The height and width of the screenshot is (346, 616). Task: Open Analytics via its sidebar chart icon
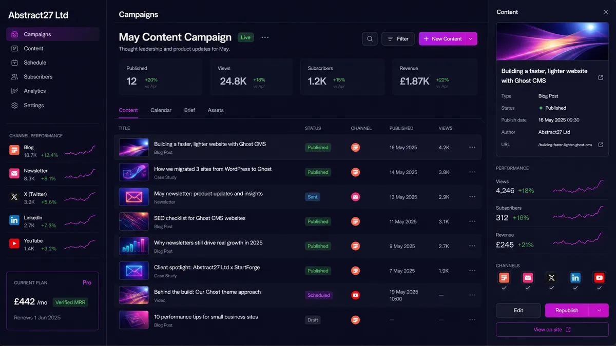pos(14,91)
